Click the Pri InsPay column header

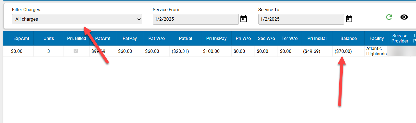[x=216, y=39]
